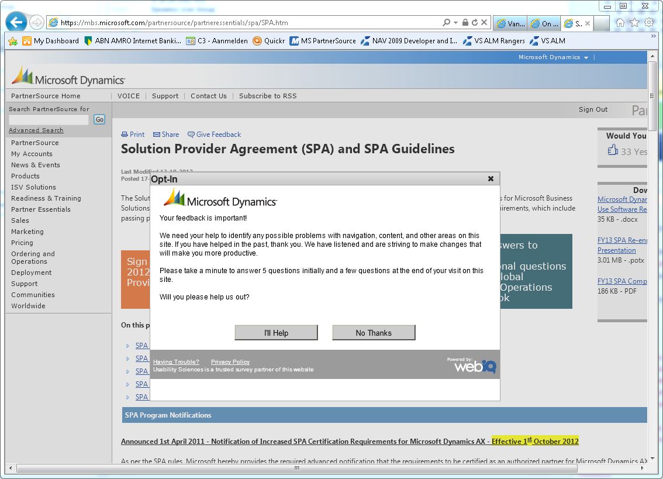This screenshot has height=479, width=663.
Task: Open ABN AMRO Internet Banking favorite
Action: click(x=133, y=41)
